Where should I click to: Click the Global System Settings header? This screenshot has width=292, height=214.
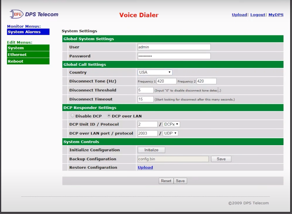[173, 39]
